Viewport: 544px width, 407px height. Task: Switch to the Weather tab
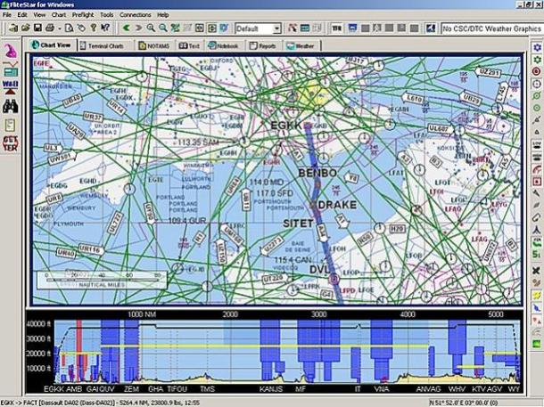[x=301, y=45]
